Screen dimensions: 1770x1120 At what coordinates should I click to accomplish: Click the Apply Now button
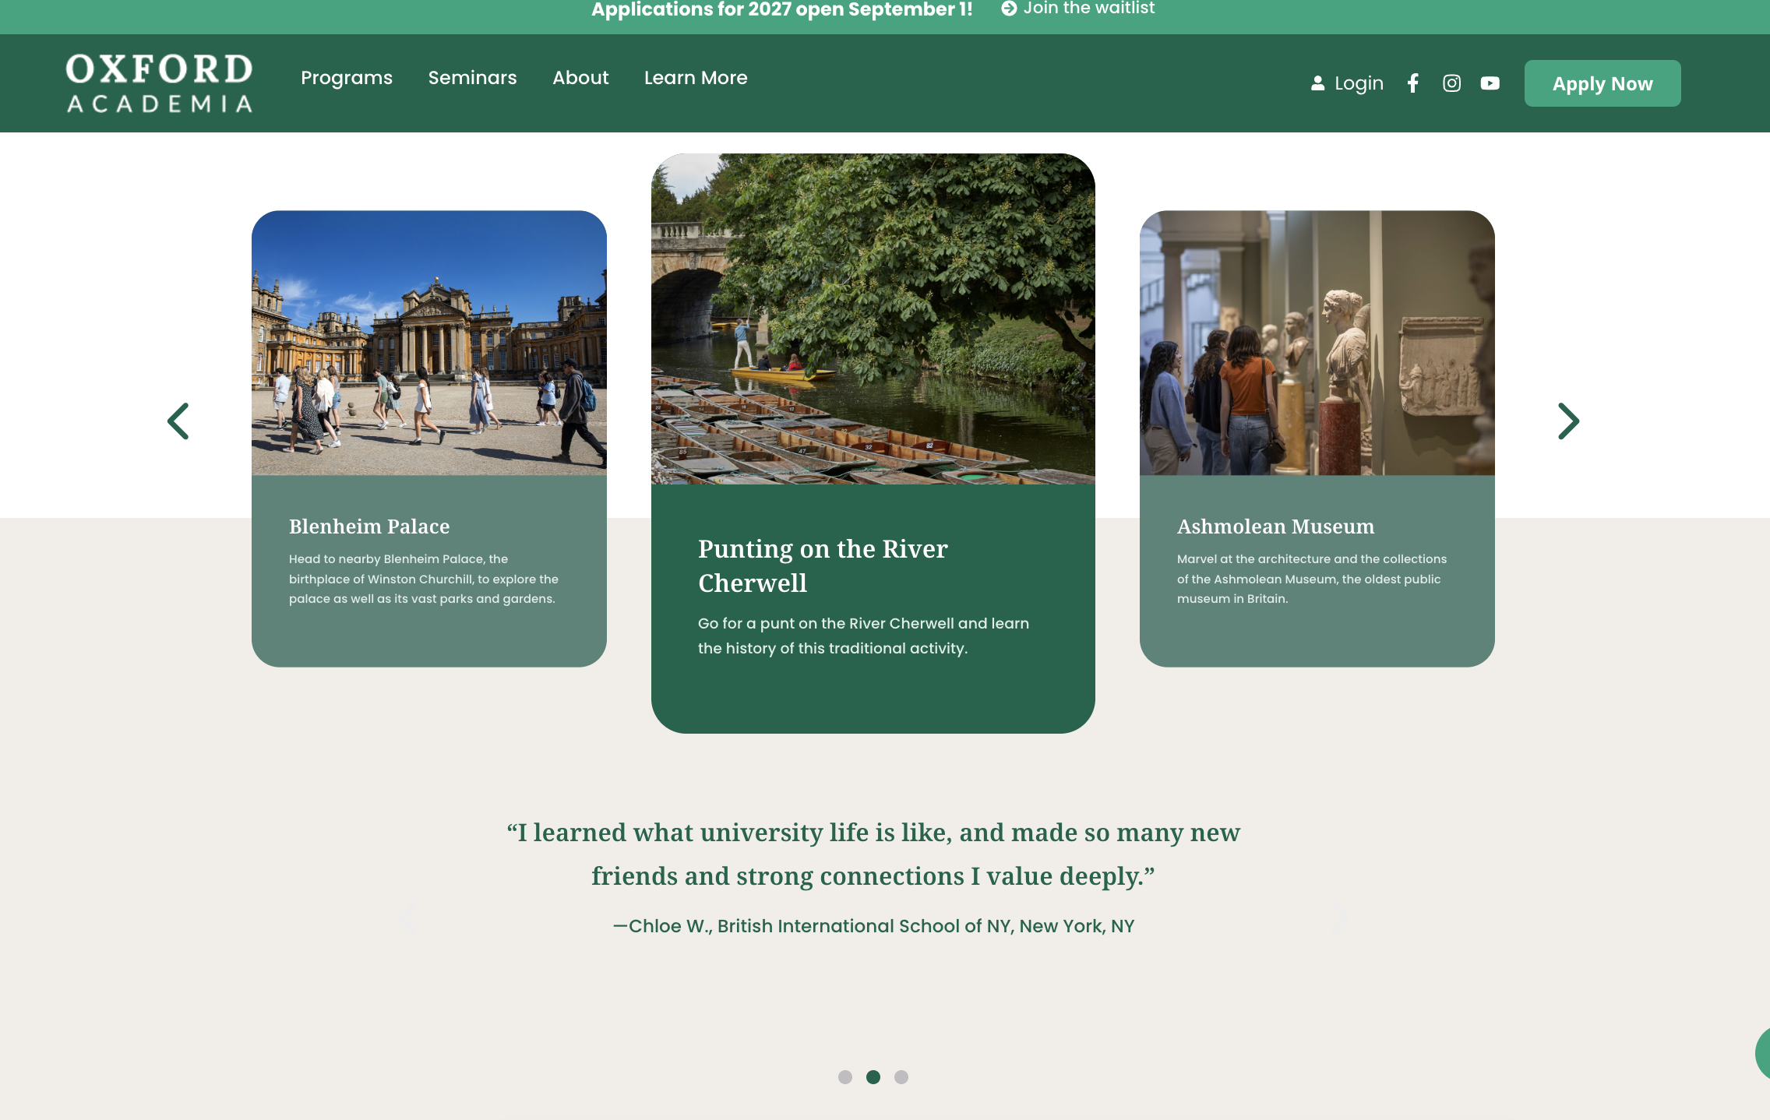(1603, 83)
